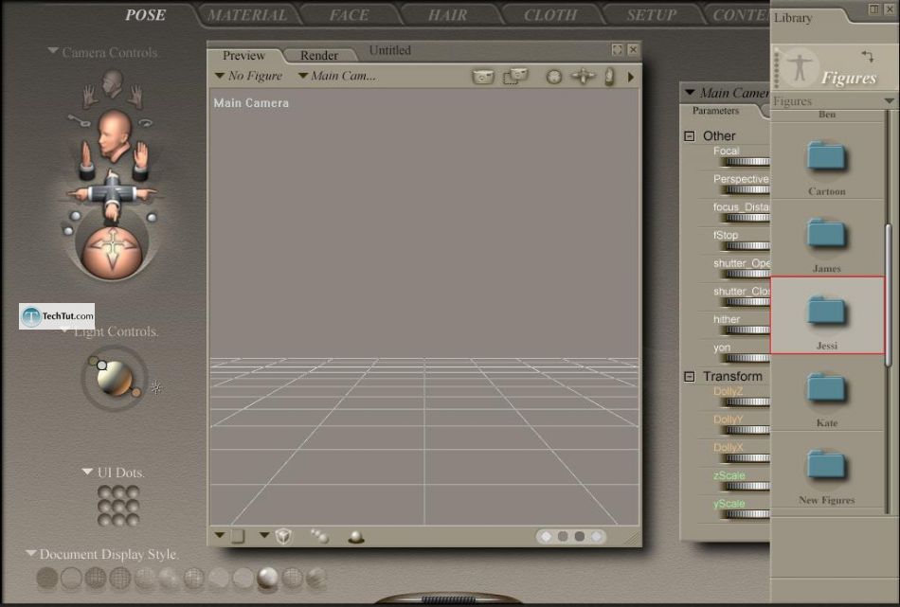
Task: Select the last texture shaded display style sphere
Action: [316, 579]
